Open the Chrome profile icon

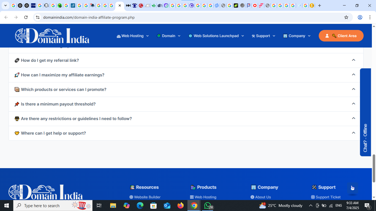tap(360, 17)
